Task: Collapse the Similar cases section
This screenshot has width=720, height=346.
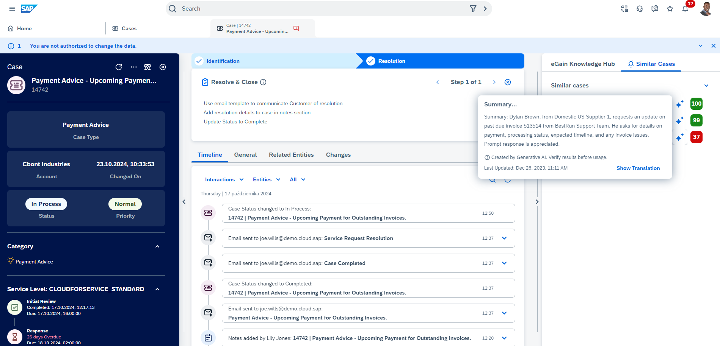Action: (x=706, y=86)
